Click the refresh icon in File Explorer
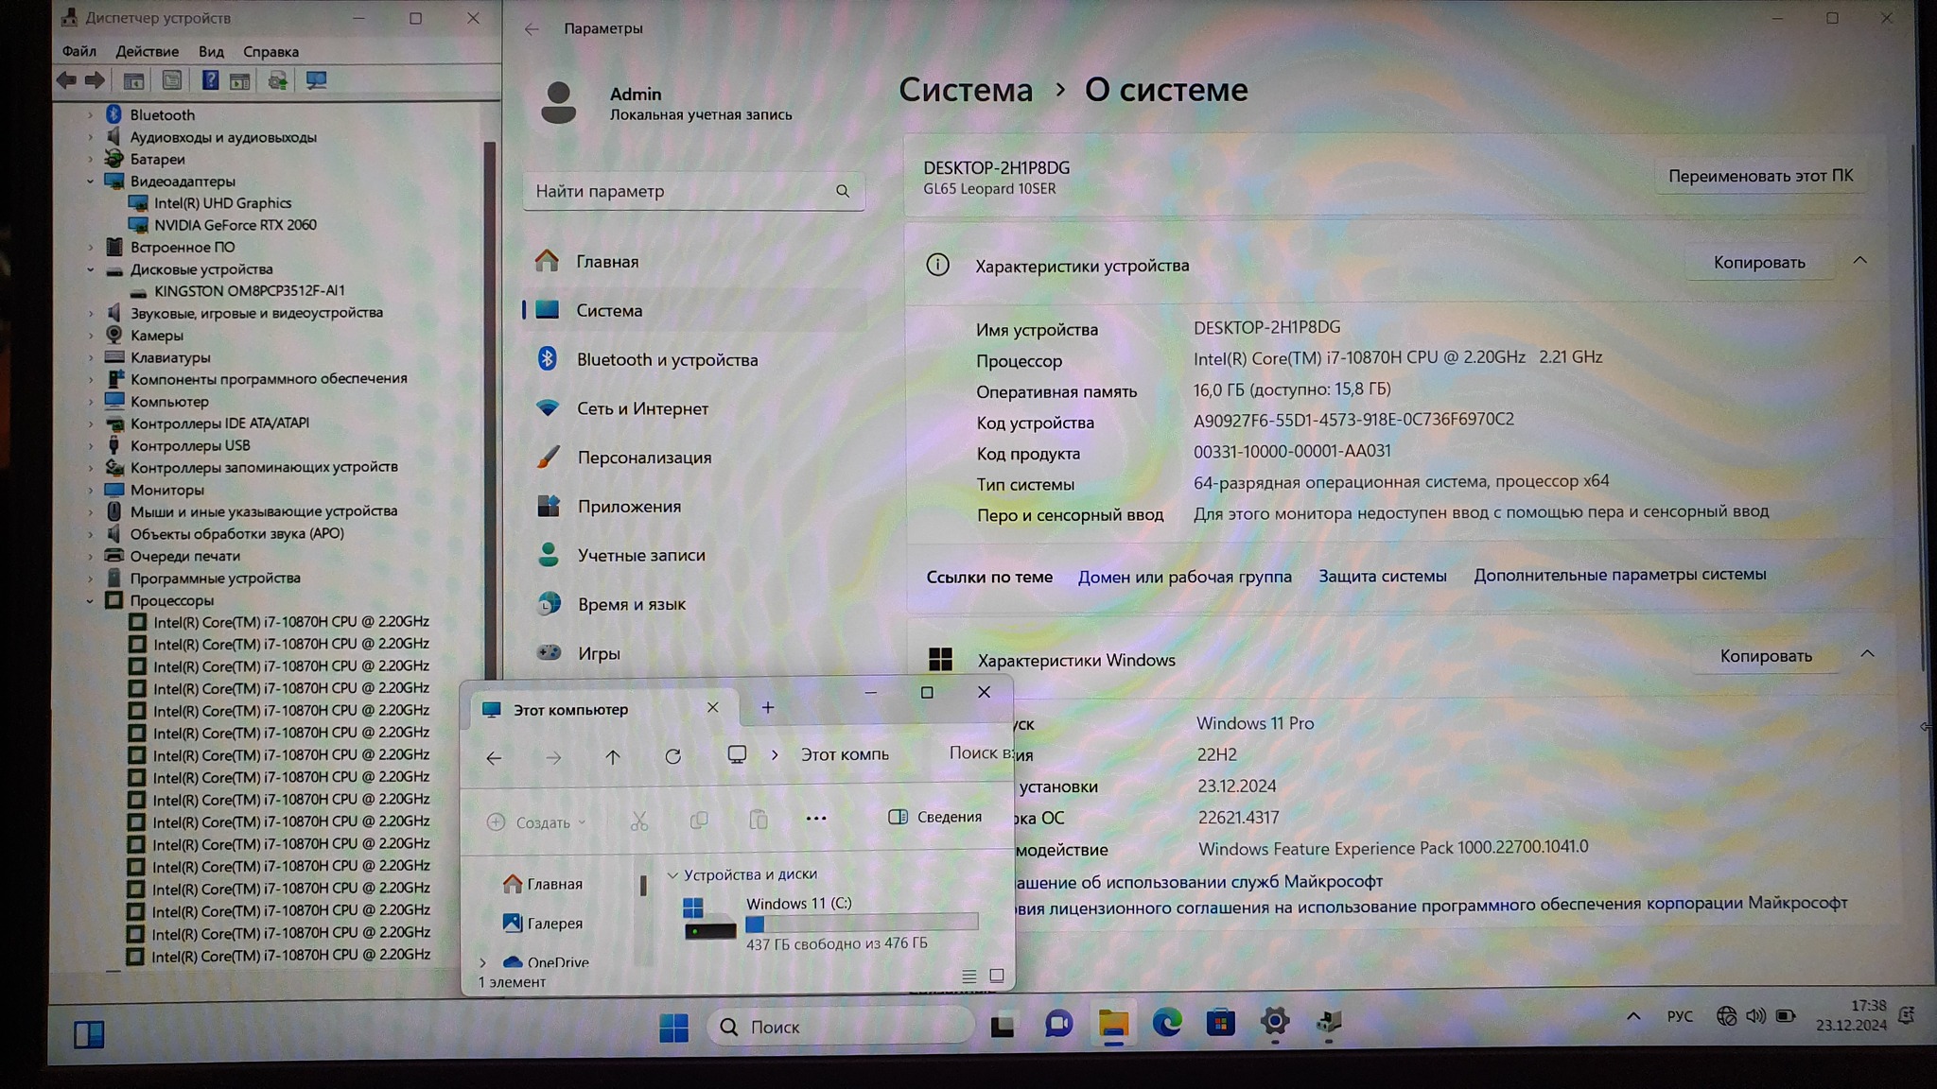 tap(672, 756)
